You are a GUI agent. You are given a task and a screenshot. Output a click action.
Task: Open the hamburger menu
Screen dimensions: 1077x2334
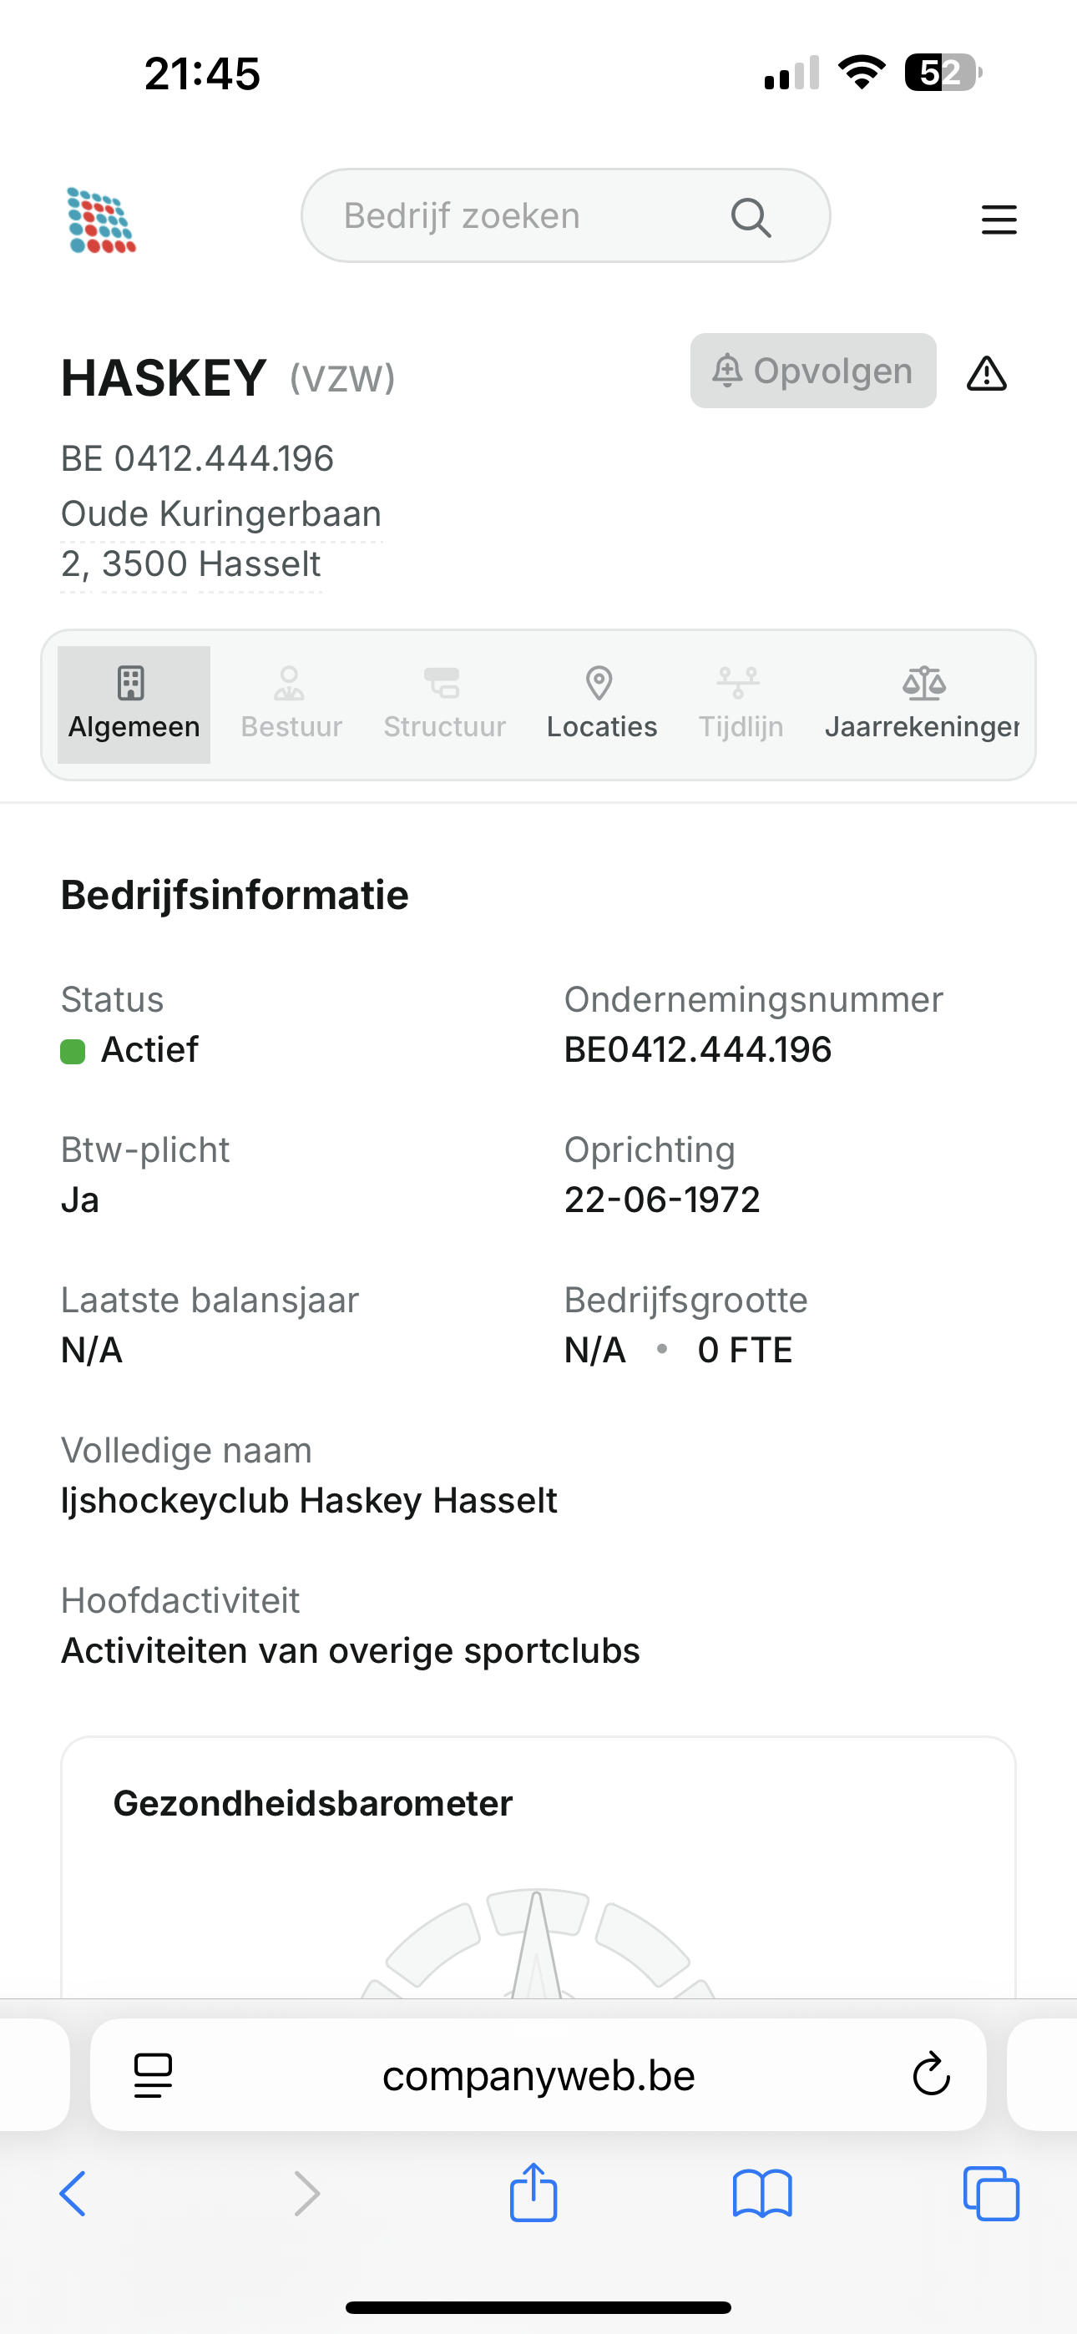click(x=999, y=220)
